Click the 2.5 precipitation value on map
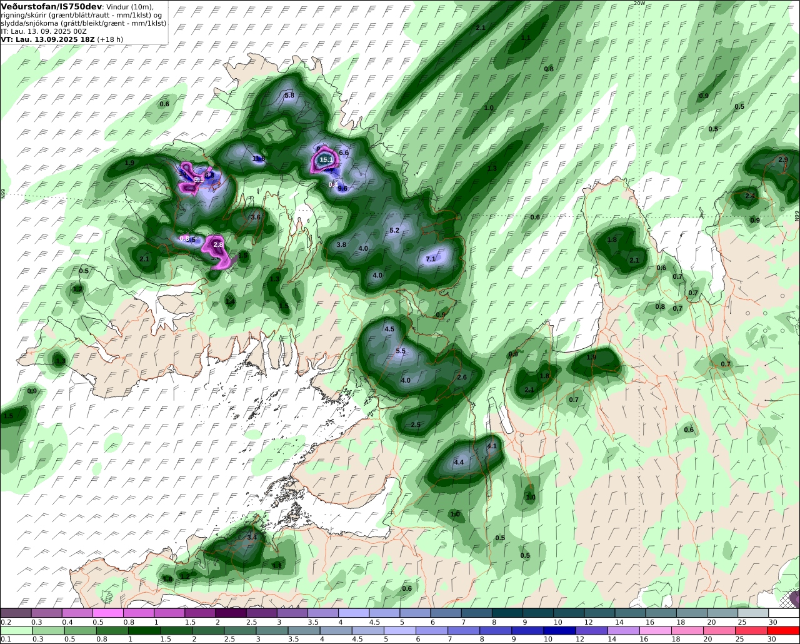The width and height of the screenshot is (800, 644). tap(416, 425)
